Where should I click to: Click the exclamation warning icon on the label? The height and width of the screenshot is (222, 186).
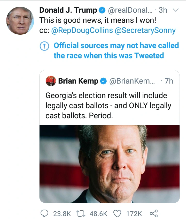(45, 46)
